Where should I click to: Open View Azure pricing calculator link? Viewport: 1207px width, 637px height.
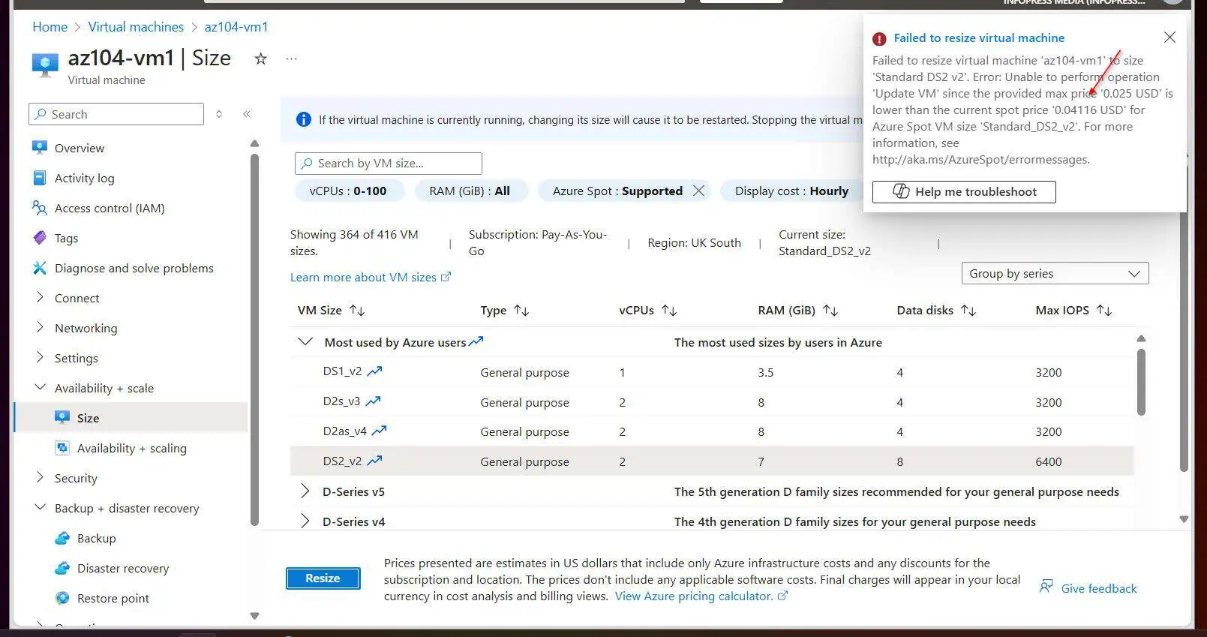coord(701,596)
